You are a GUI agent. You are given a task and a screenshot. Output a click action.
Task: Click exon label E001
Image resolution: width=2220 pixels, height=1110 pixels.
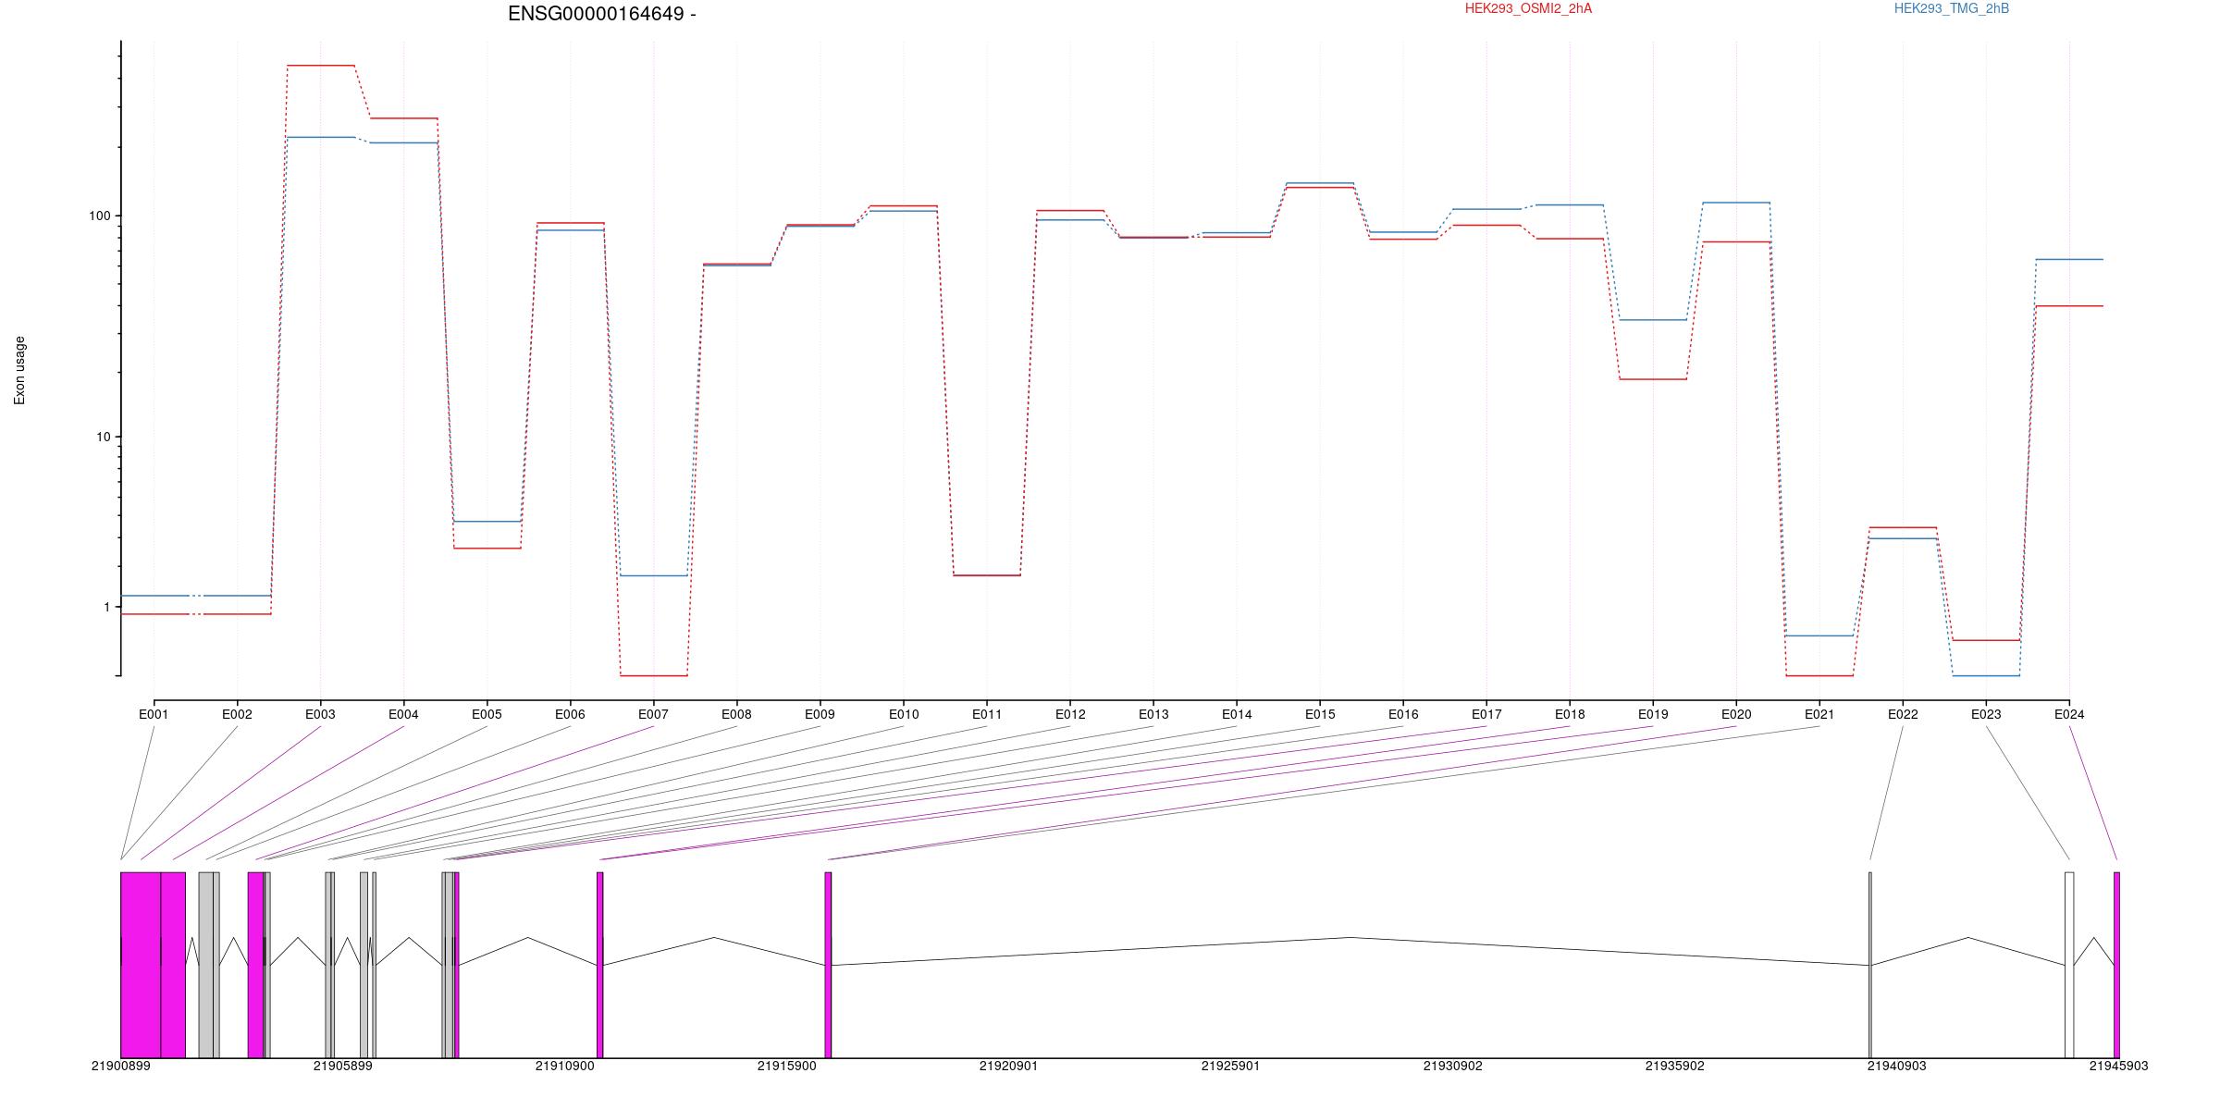[154, 714]
